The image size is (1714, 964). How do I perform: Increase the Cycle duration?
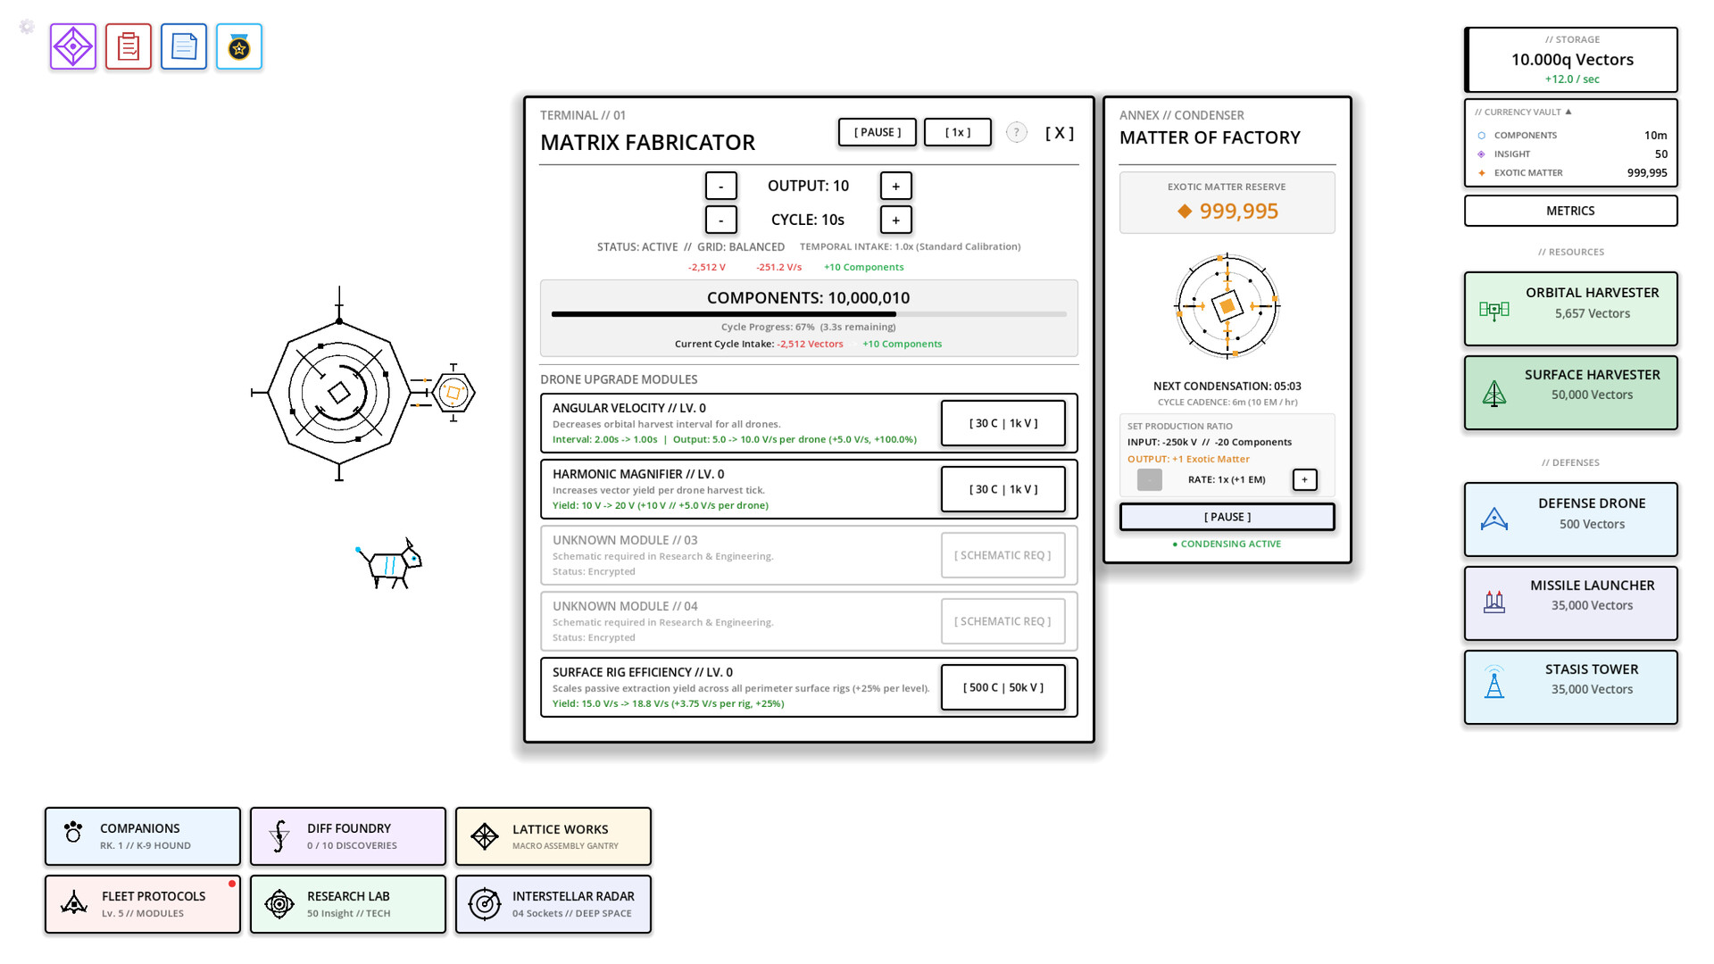pyautogui.click(x=896, y=220)
